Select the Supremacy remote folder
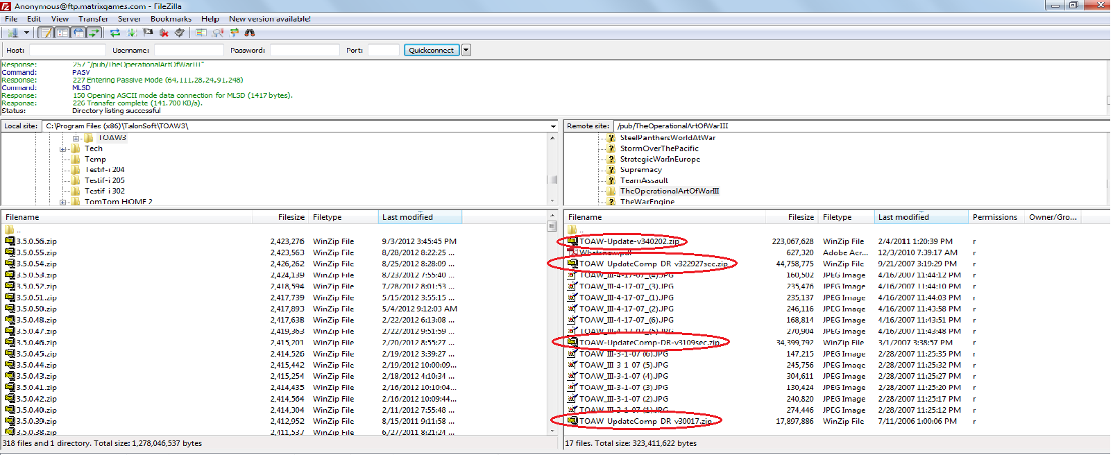The width and height of the screenshot is (1113, 455). tap(641, 170)
